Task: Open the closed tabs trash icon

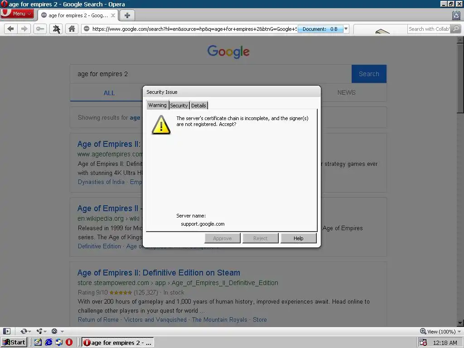Action: [456, 15]
